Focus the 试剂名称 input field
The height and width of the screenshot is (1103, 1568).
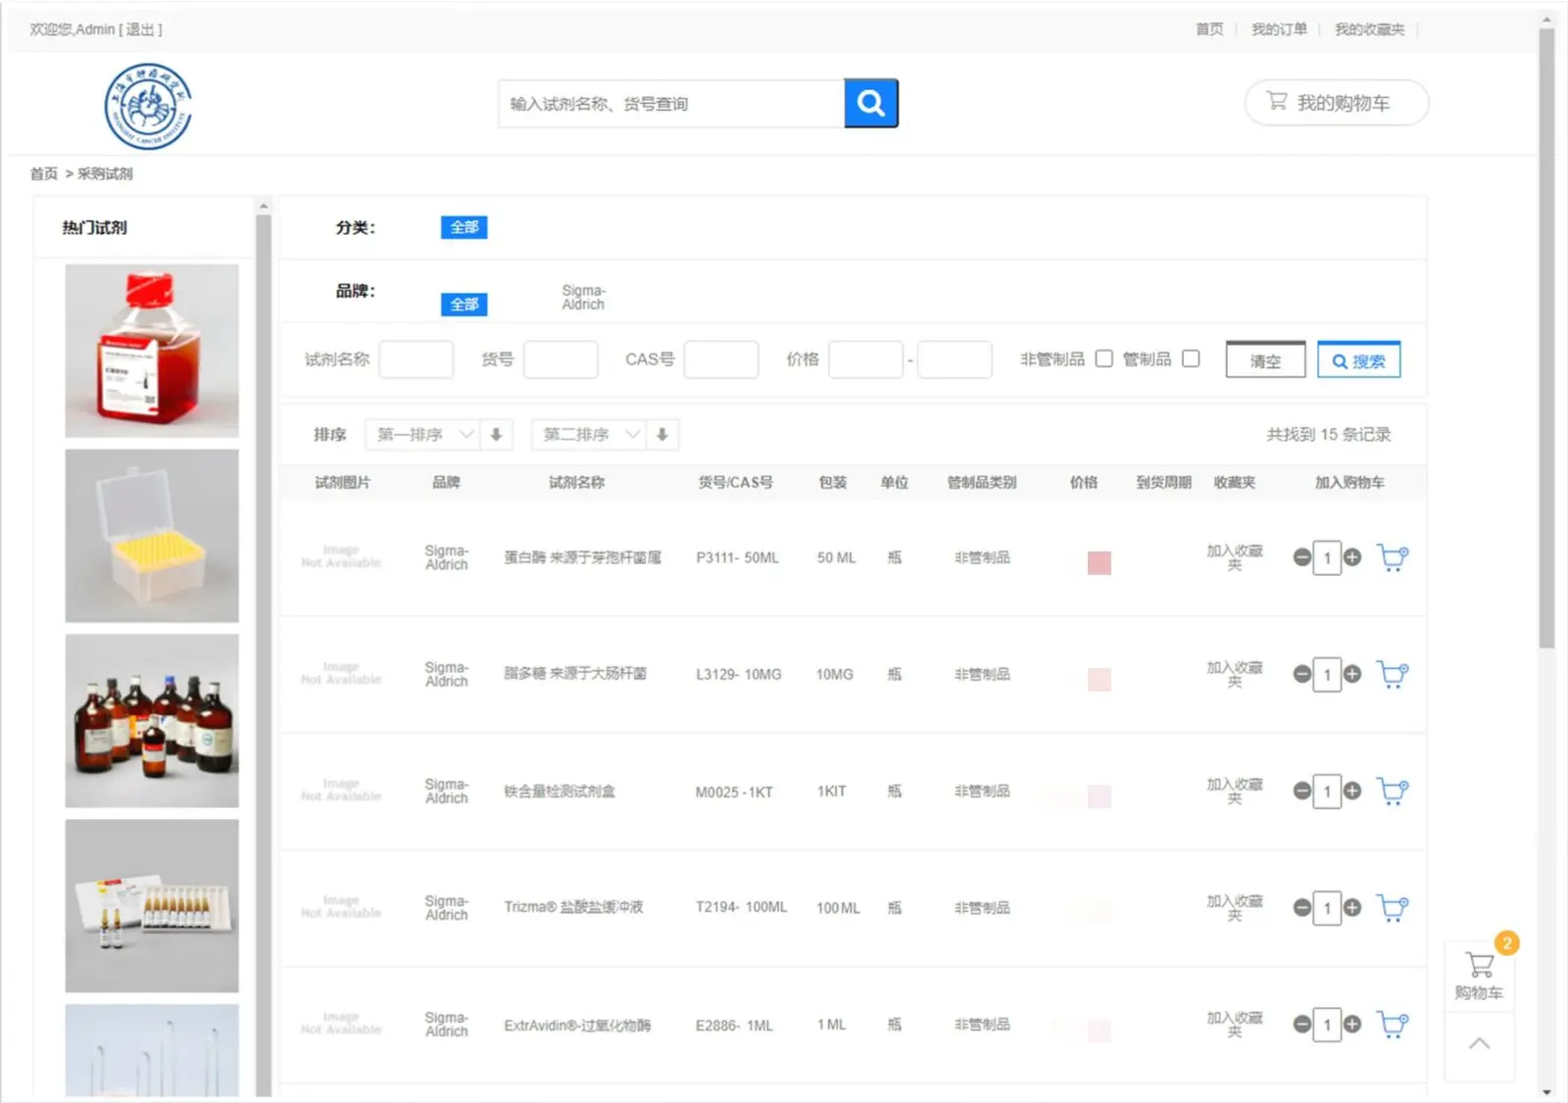pyautogui.click(x=416, y=360)
